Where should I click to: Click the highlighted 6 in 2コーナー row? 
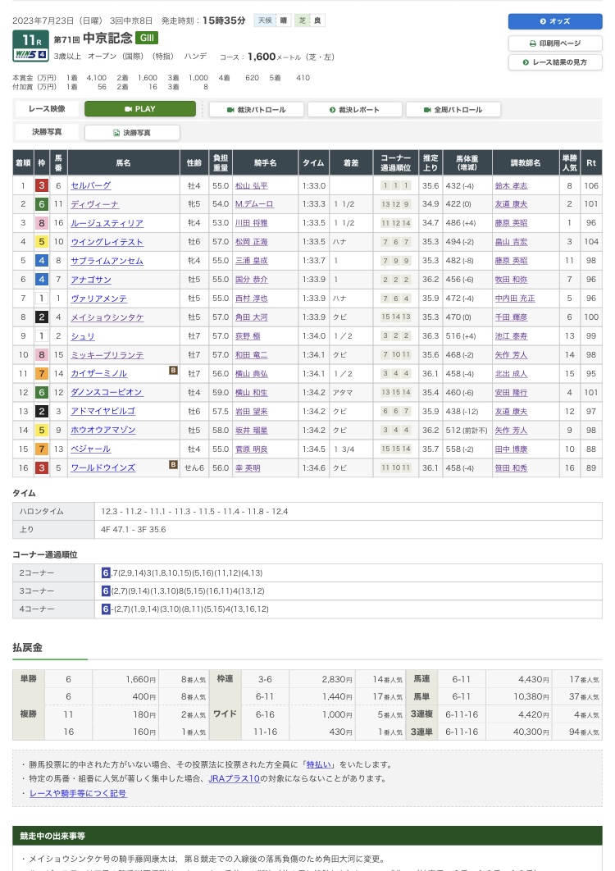(x=106, y=572)
